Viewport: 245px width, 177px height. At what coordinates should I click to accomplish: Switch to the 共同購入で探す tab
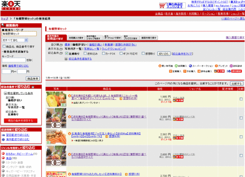76,38
